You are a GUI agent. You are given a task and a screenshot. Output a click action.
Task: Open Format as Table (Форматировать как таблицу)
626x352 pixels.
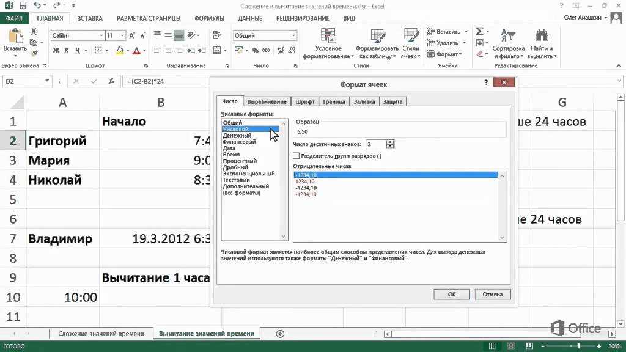click(377, 44)
